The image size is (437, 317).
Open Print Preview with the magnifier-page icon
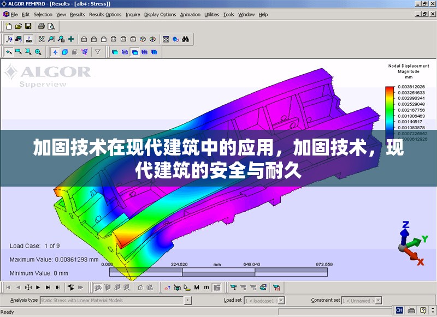[x=51, y=26]
